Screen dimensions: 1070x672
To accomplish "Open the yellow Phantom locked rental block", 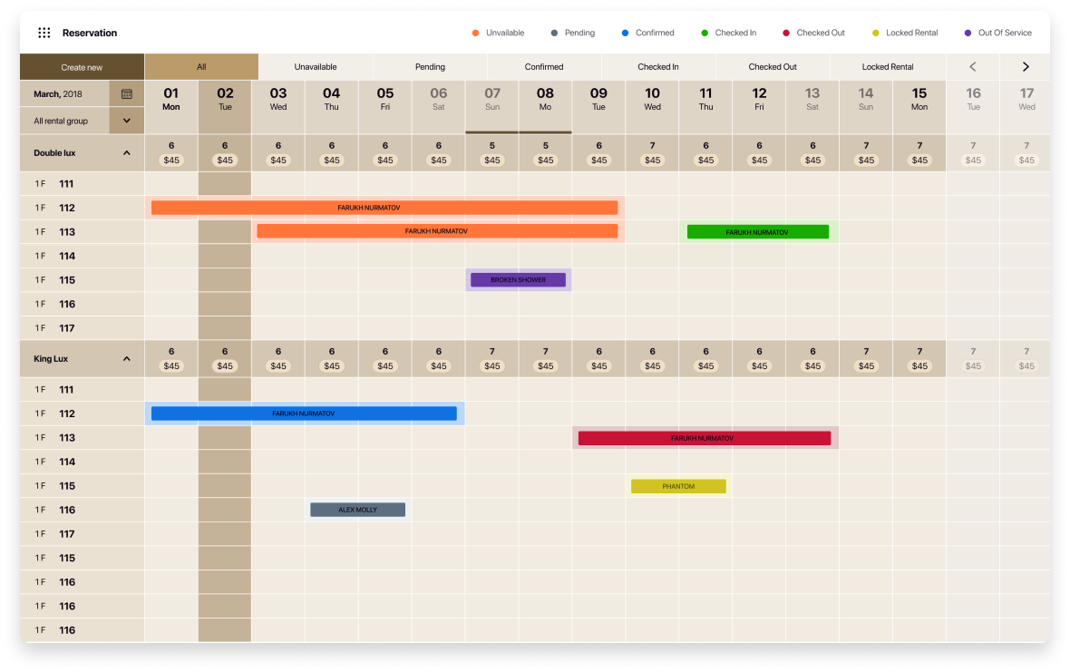I will 678,486.
